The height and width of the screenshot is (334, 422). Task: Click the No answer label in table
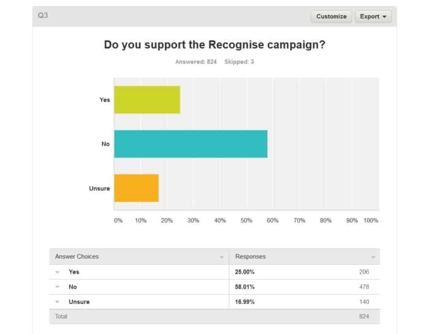73,287
